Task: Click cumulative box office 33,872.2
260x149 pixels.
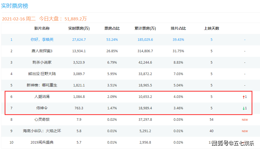Action: (x=145, y=74)
